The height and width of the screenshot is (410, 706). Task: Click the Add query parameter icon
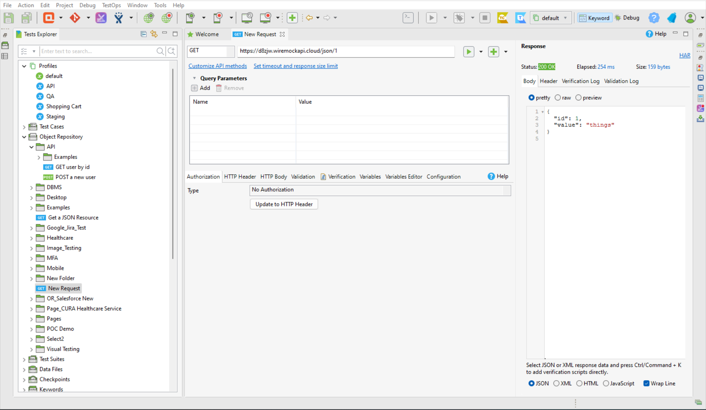tap(194, 88)
